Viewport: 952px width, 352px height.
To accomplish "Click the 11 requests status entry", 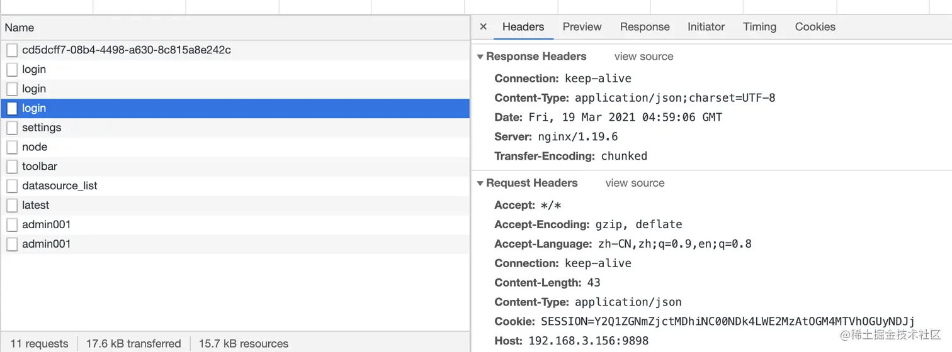I will pyautogui.click(x=39, y=344).
